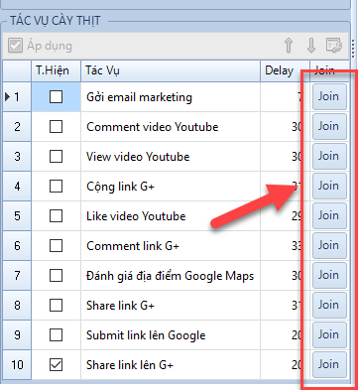358x390 pixels.
Task: Check the Đánh giá địa điểm Google Maps checkbox
Action: tap(56, 276)
